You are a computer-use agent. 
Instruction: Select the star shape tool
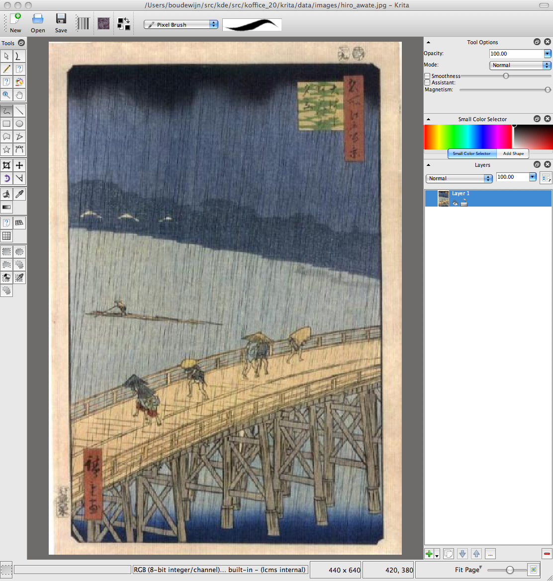point(6,149)
